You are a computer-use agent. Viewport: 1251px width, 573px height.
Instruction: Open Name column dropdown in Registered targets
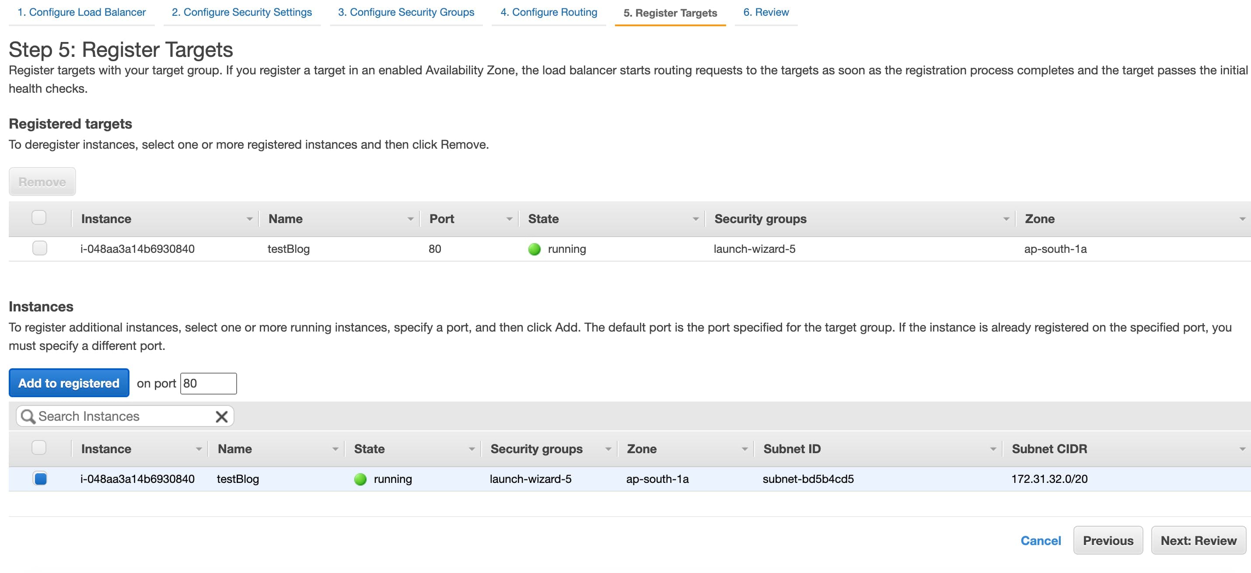[x=410, y=220]
